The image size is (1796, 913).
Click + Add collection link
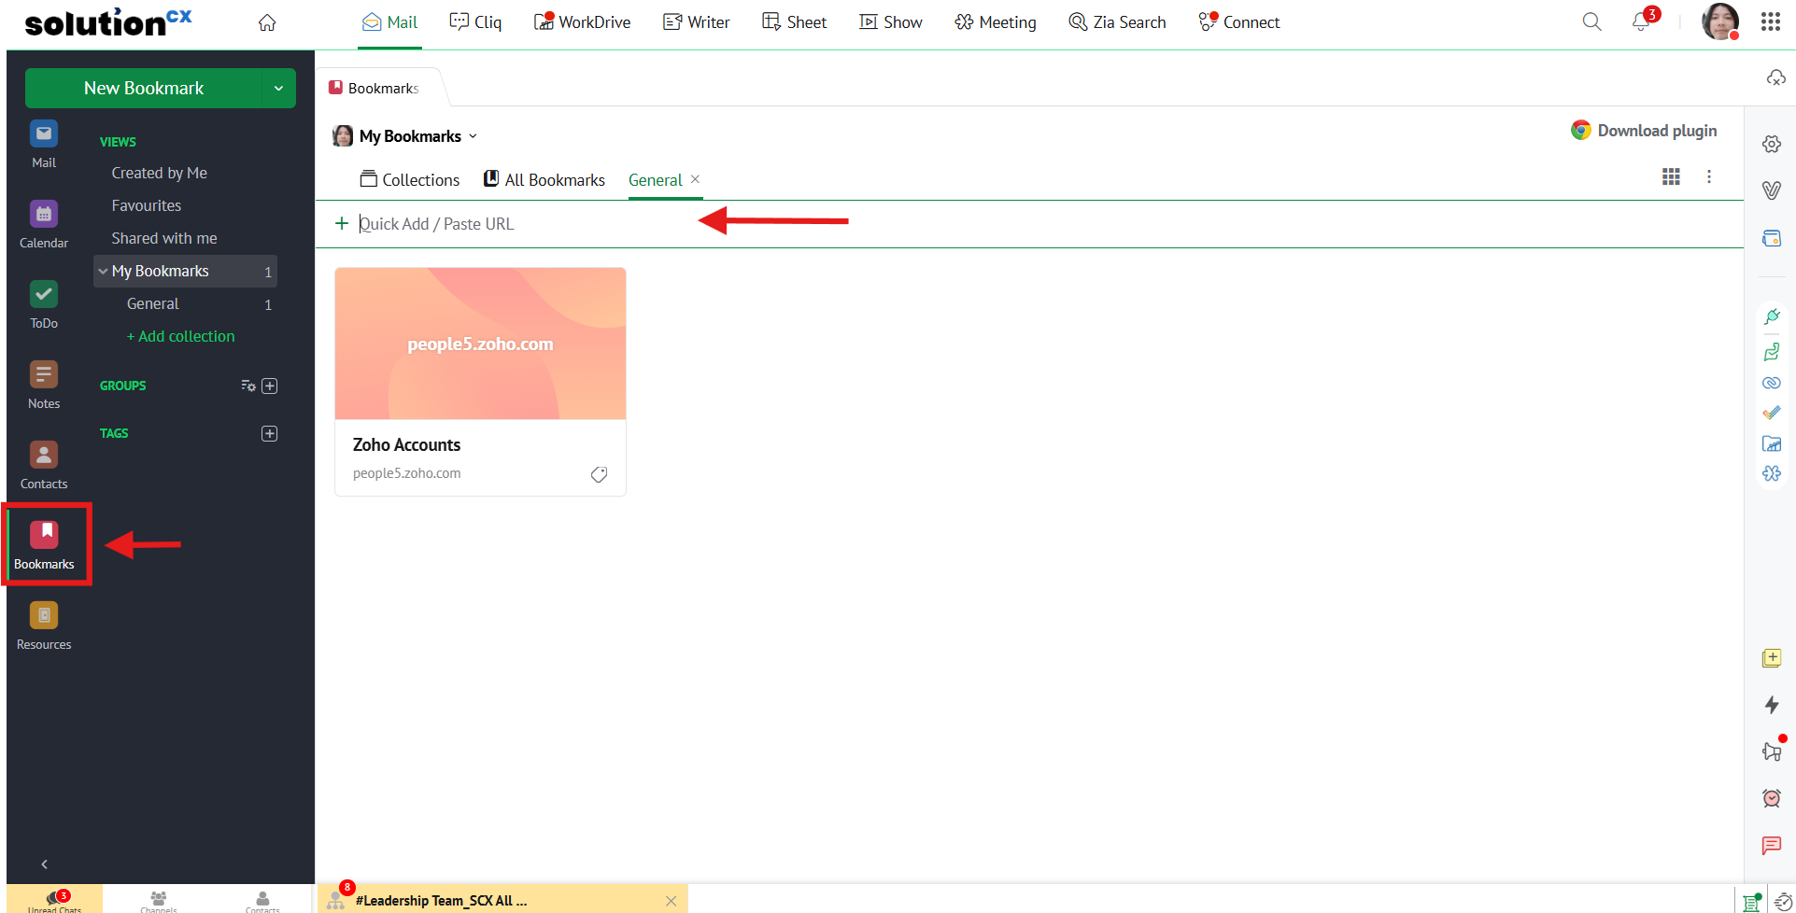point(181,336)
